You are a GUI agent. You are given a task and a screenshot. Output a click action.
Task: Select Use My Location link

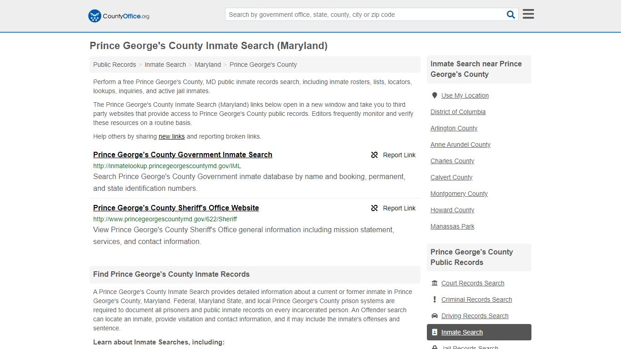465,95
